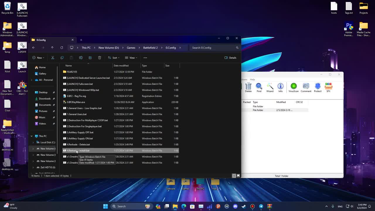
Task: Click the New button in File Explorer
Action: point(38,58)
